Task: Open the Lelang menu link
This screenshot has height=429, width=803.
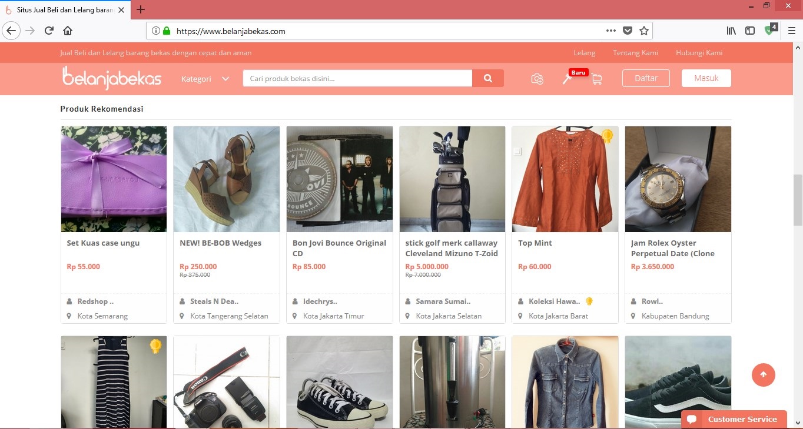Action: 584,53
